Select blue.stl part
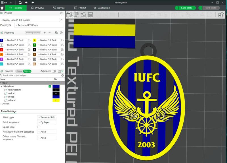 click(x=11, y=97)
